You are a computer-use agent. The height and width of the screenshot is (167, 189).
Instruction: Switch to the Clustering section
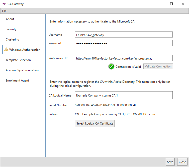(x=13, y=39)
